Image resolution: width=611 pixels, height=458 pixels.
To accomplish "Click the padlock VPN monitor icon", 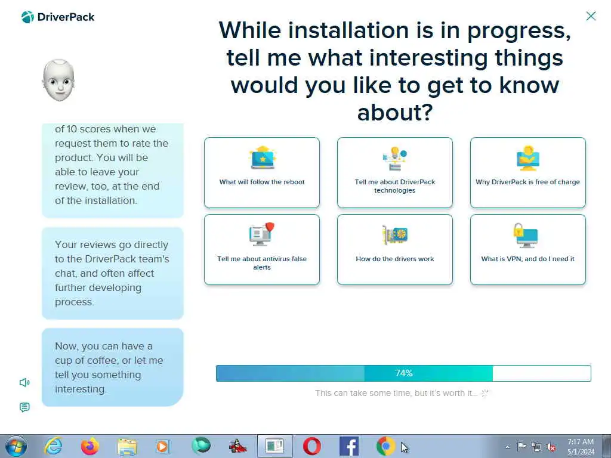I will pyautogui.click(x=526, y=235).
